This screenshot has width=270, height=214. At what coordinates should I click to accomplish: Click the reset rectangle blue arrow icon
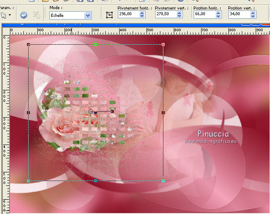pyautogui.click(x=23, y=15)
